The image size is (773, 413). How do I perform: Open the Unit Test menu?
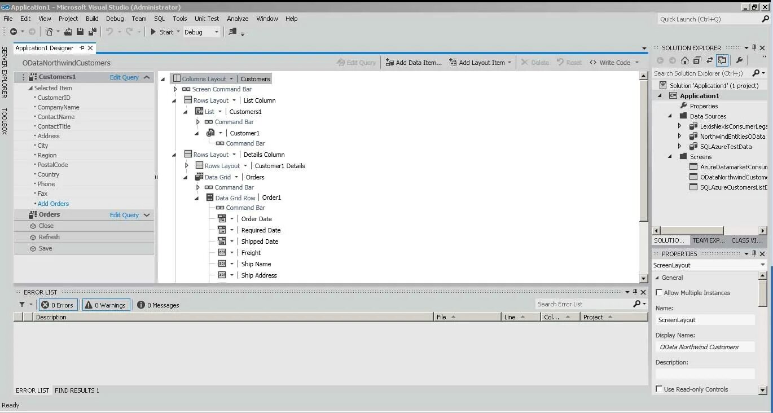point(207,19)
